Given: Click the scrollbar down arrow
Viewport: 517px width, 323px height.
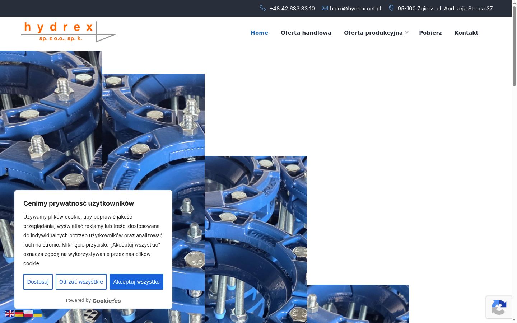Looking at the screenshot, I should pos(514,320).
